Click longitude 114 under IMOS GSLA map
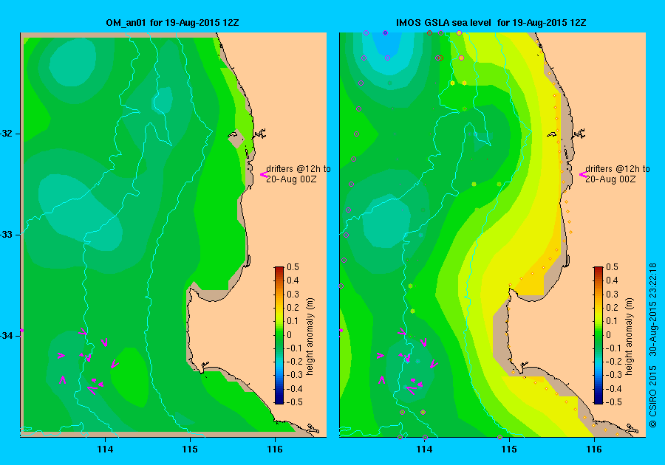Viewport: 665px width, 465px height. pyautogui.click(x=425, y=449)
